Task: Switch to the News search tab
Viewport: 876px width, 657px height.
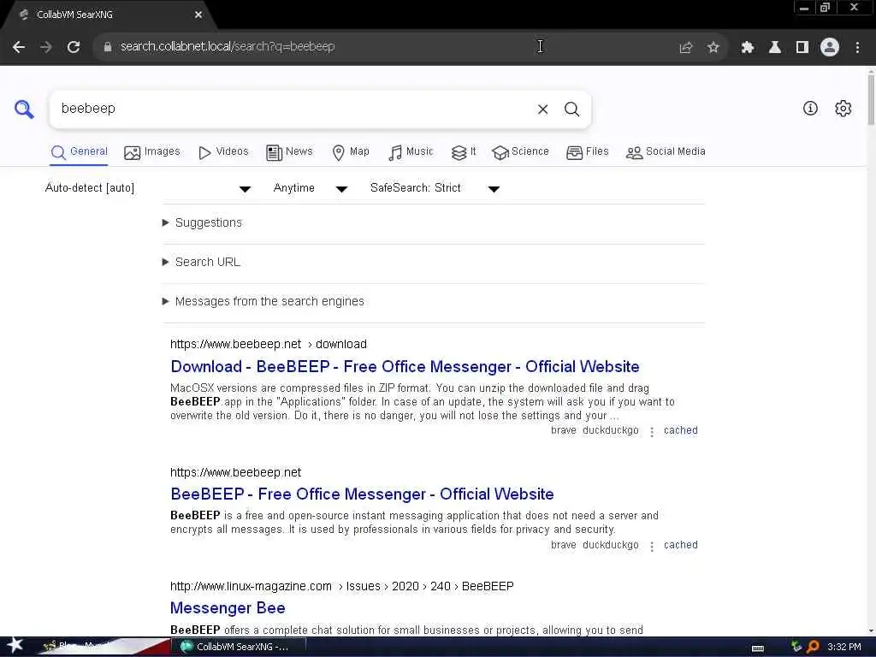Action: point(289,152)
